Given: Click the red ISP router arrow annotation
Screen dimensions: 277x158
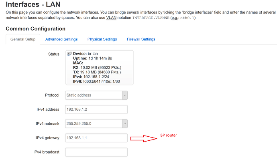Looking at the screenshot, I should tap(143, 139).
